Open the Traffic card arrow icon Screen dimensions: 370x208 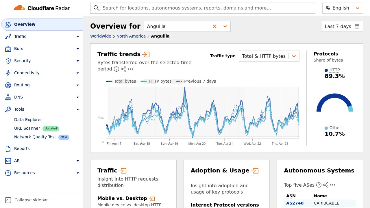[x=123, y=171]
